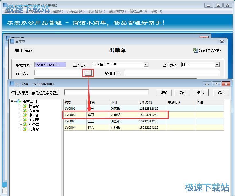Select 所有部门 root tree node

tap(30, 101)
